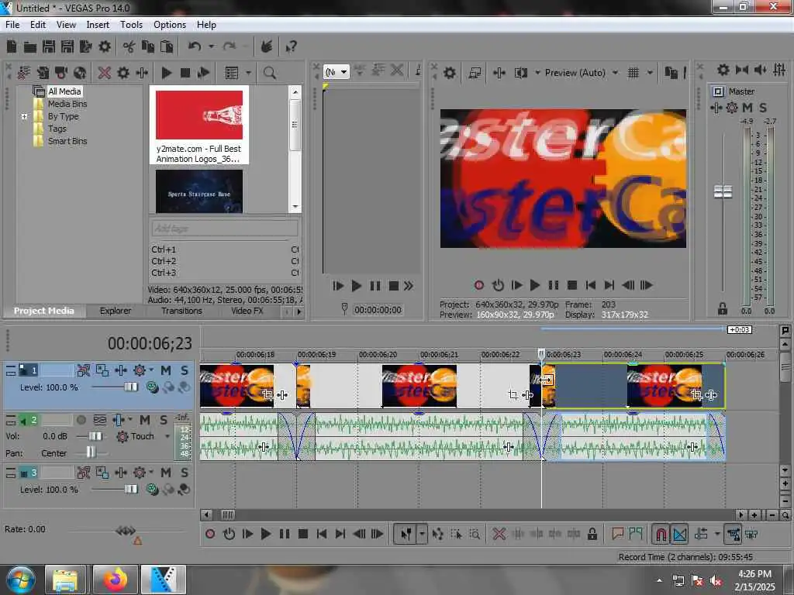Viewport: 794px width, 595px height.
Task: Toggle Automatic Crossfades button
Action: (679, 534)
